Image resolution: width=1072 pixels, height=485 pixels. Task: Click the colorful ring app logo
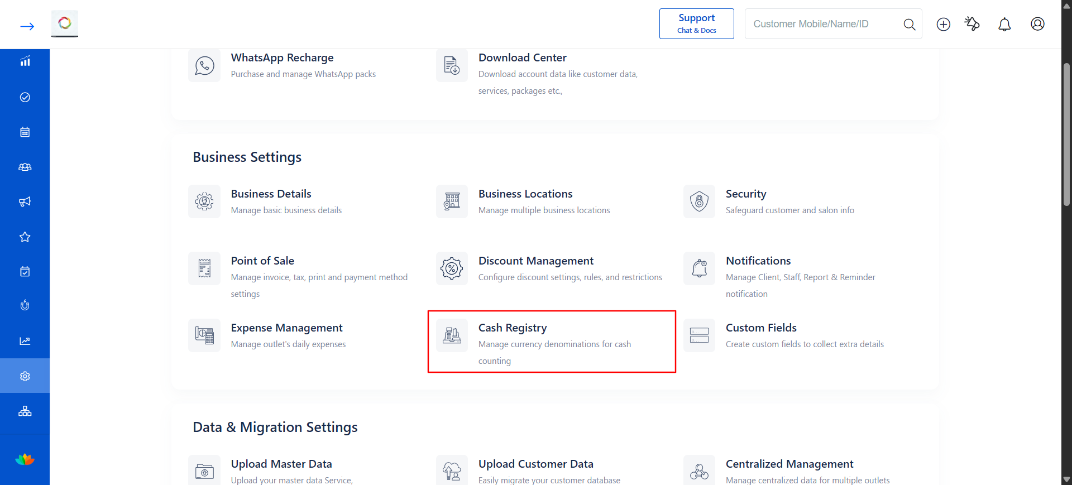65,23
